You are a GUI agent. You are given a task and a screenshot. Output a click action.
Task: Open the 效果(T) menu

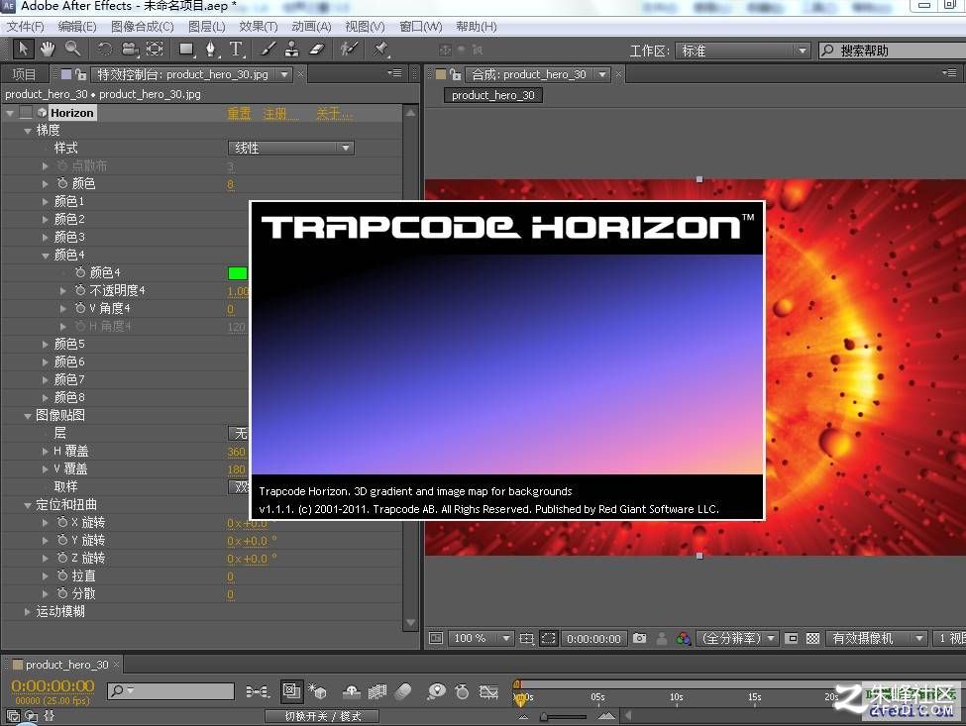coord(259,27)
